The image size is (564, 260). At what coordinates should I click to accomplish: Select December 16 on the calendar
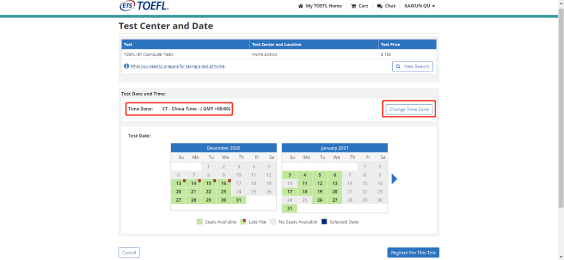(224, 183)
